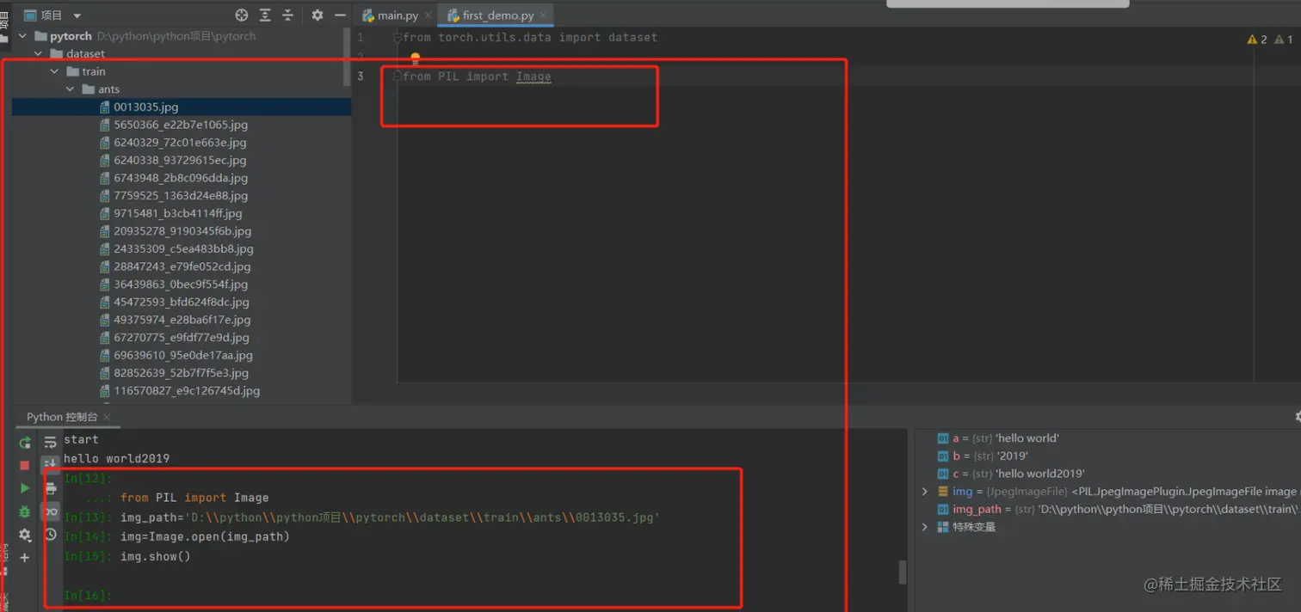Toggle soft-wrap in console
Screen dimensions: 1301x612
point(51,443)
